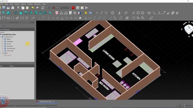Viewport: 193px width, 108px height.
Task: Click the new sketch icon
Action: pos(57,13)
